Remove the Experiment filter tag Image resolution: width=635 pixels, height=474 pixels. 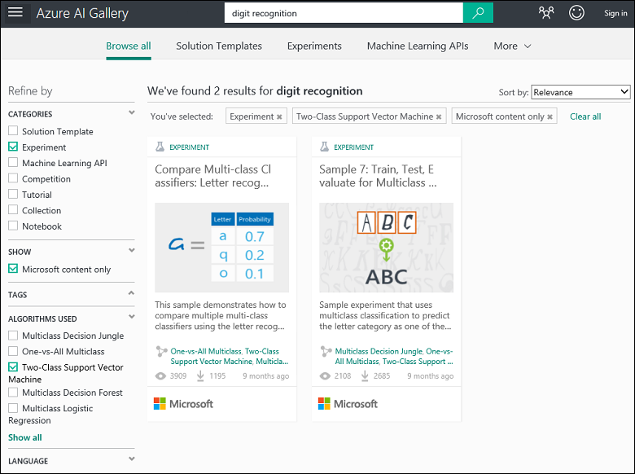[279, 116]
